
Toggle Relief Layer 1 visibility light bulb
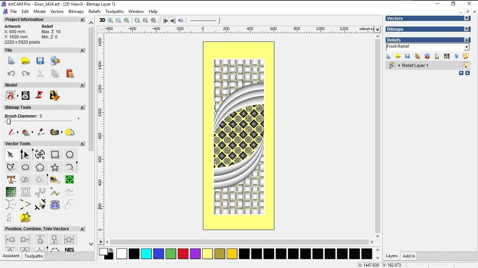tap(466, 65)
